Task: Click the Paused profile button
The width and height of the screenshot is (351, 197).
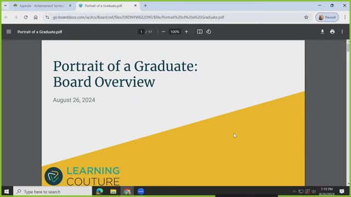Action: (x=327, y=17)
